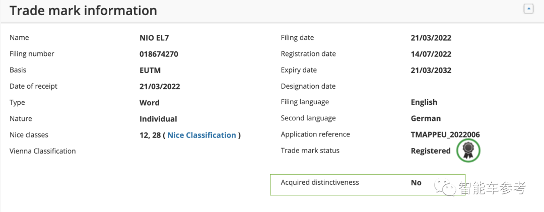Select the filing number 018674270
544x212 pixels.
click(x=159, y=54)
